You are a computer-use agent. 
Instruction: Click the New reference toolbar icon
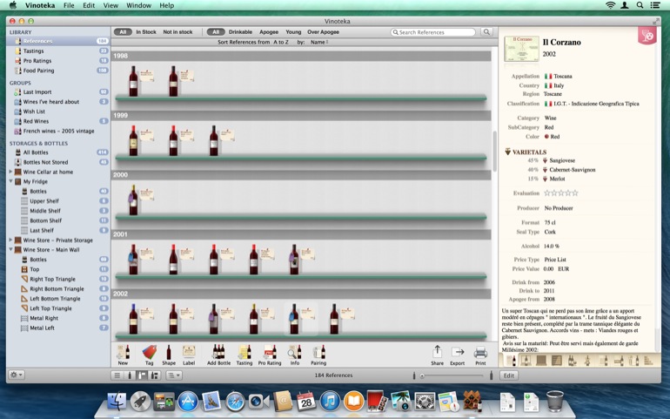(x=123, y=352)
